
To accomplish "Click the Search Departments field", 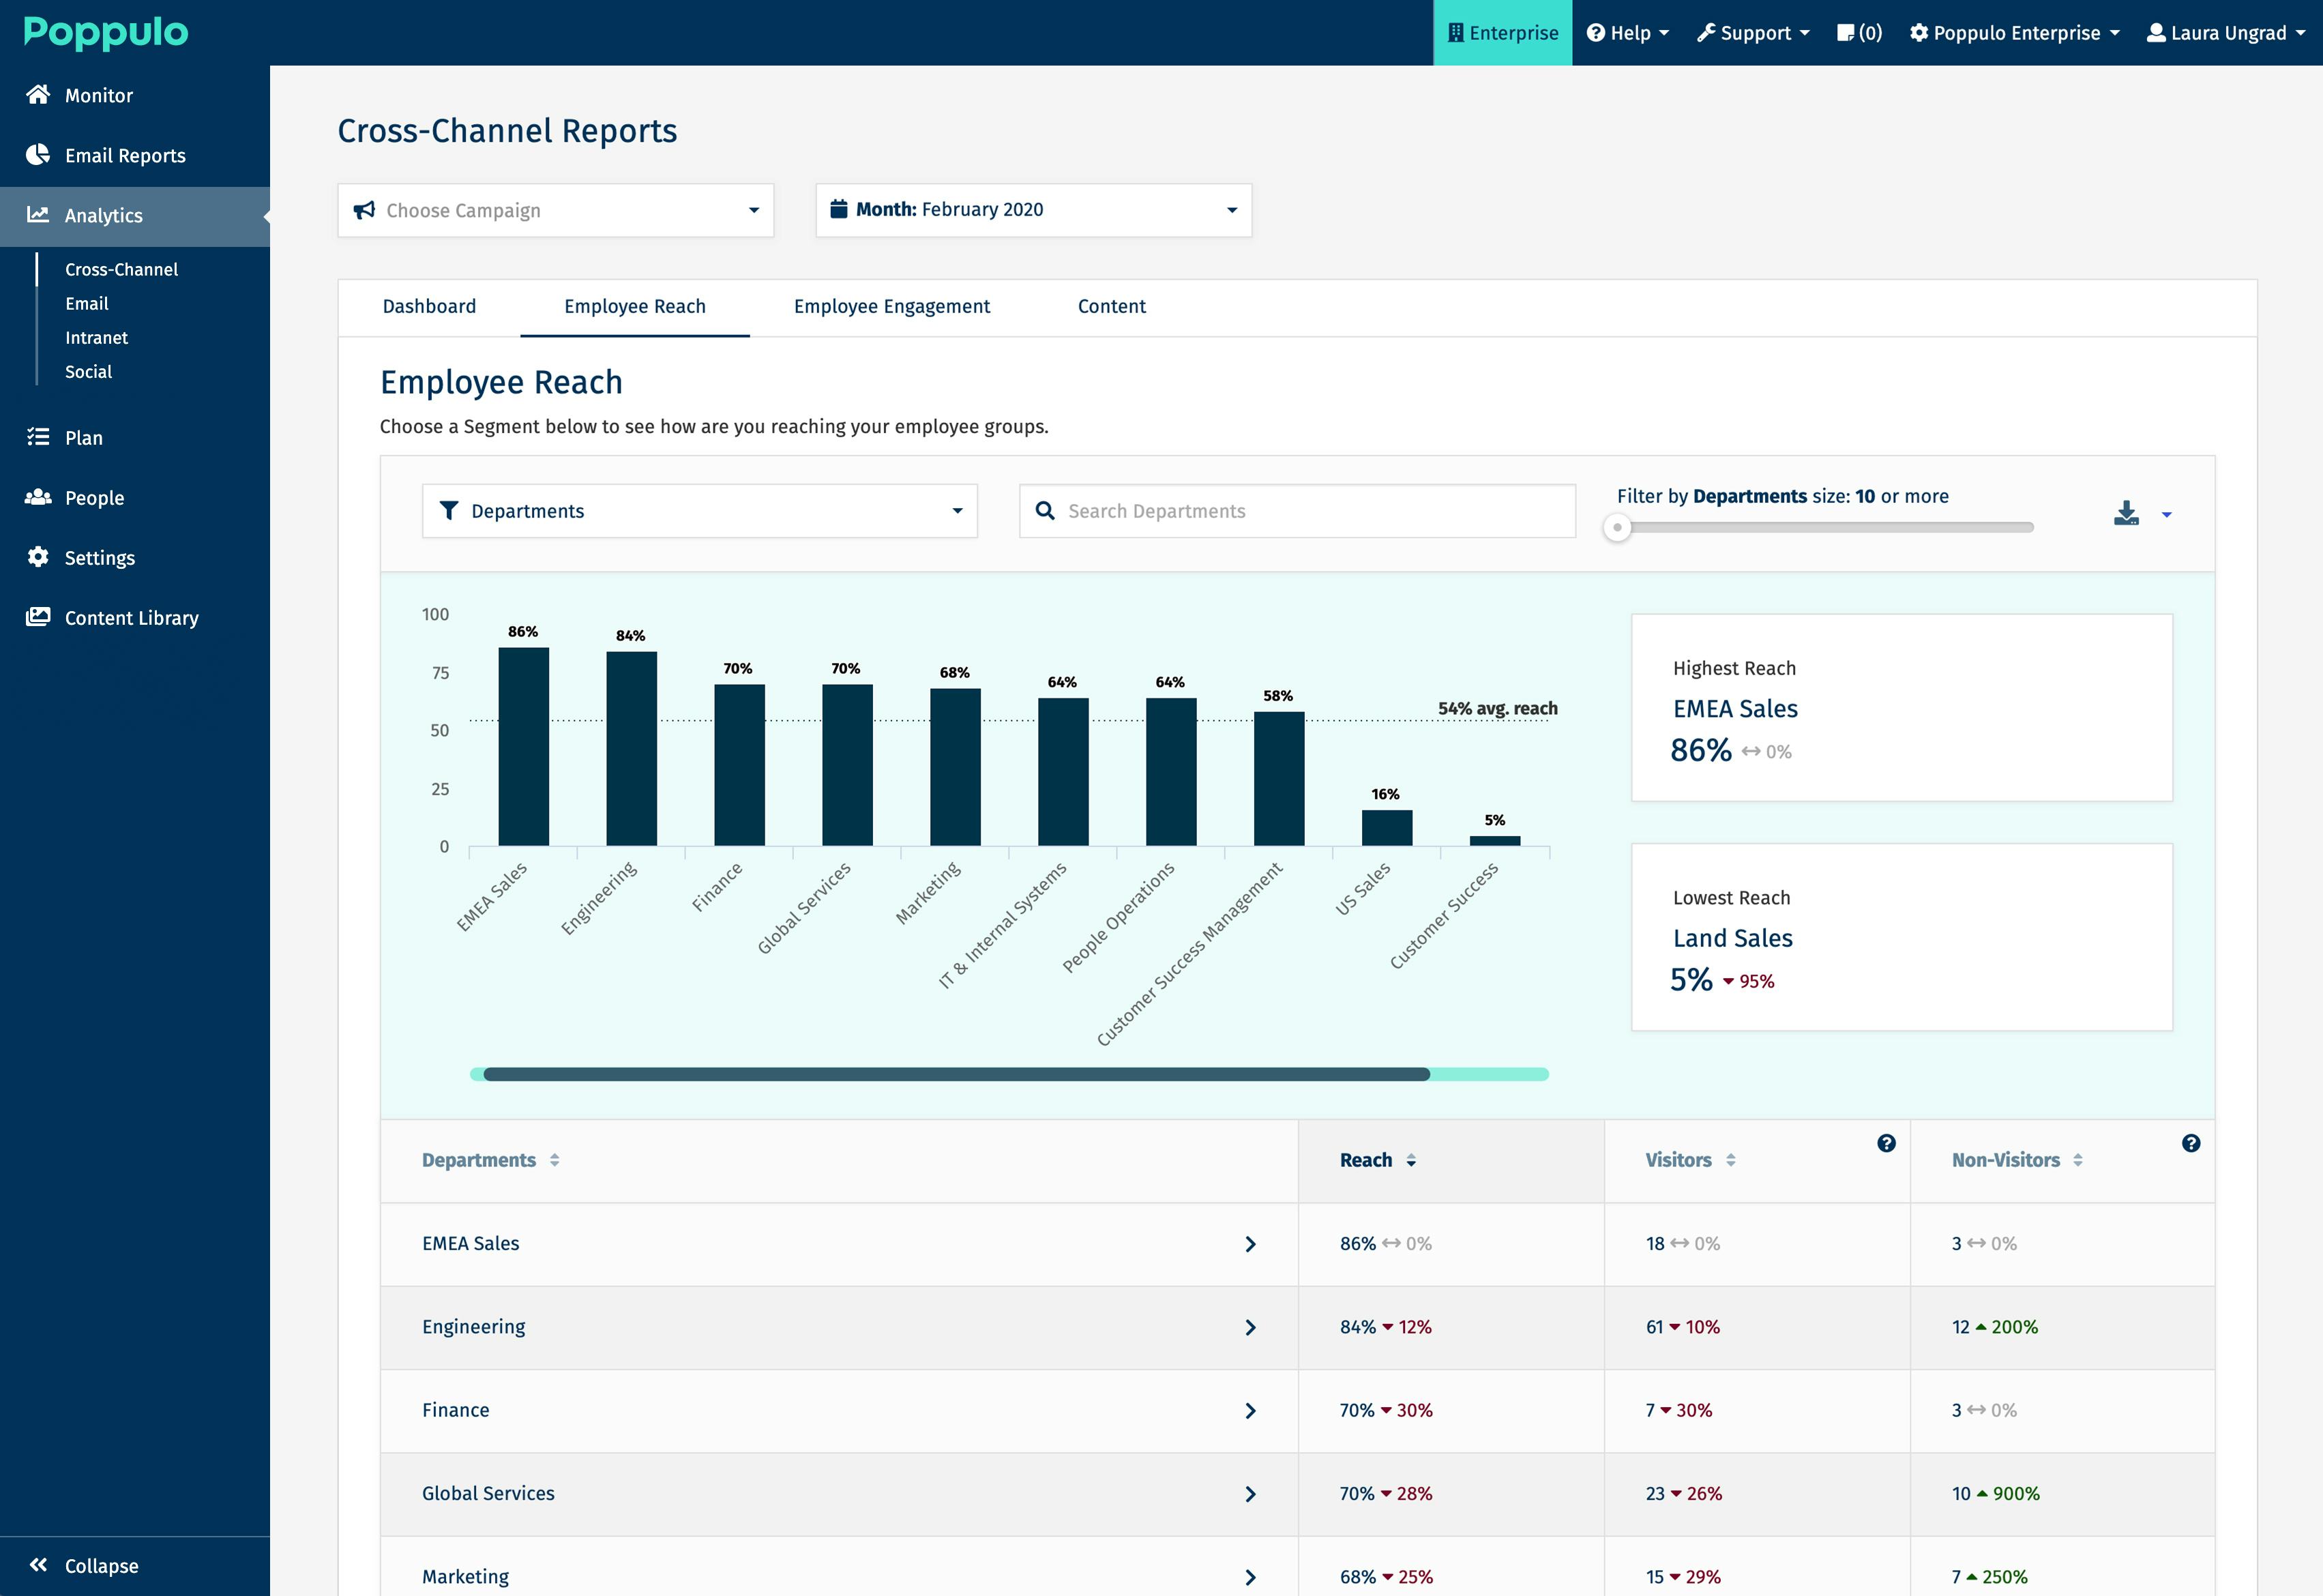I will [1296, 511].
